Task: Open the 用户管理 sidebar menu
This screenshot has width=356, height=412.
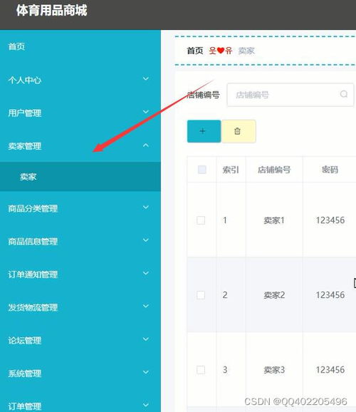Action: point(80,113)
